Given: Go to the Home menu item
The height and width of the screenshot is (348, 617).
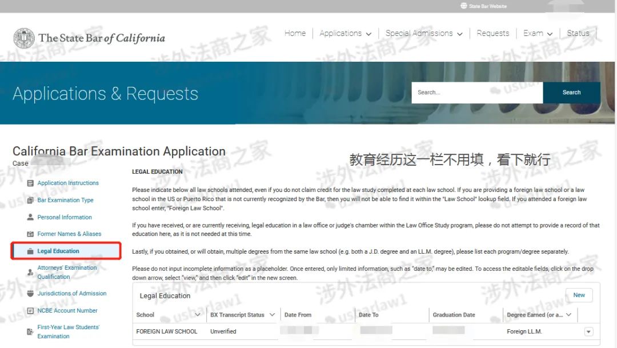Looking at the screenshot, I should [295, 34].
